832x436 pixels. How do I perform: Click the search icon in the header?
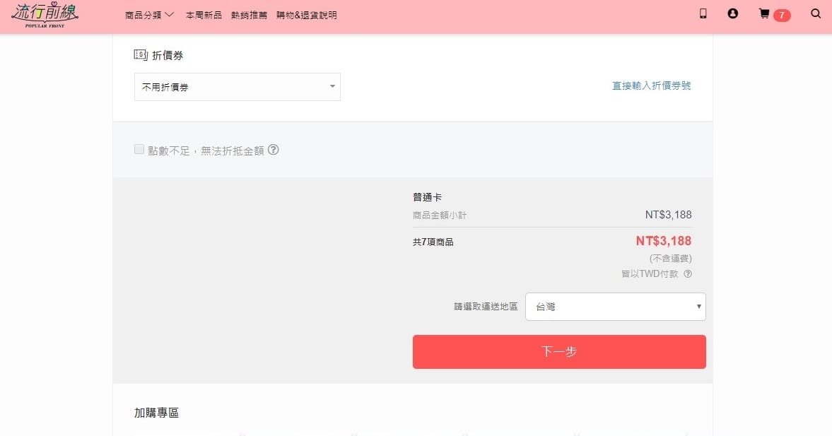pyautogui.click(x=816, y=13)
